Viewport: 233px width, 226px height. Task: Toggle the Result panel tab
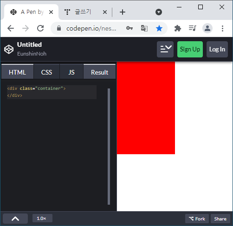tap(99, 72)
